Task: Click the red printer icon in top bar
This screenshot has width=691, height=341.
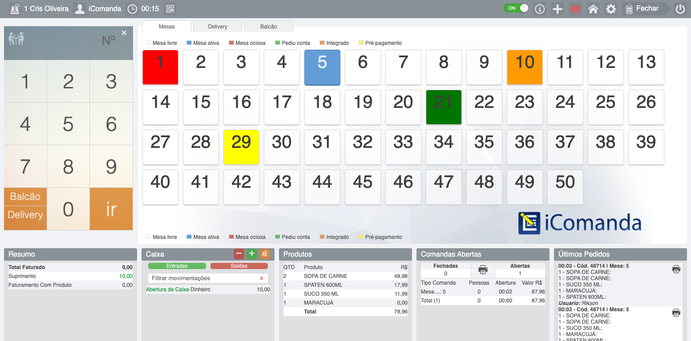Action: click(575, 9)
